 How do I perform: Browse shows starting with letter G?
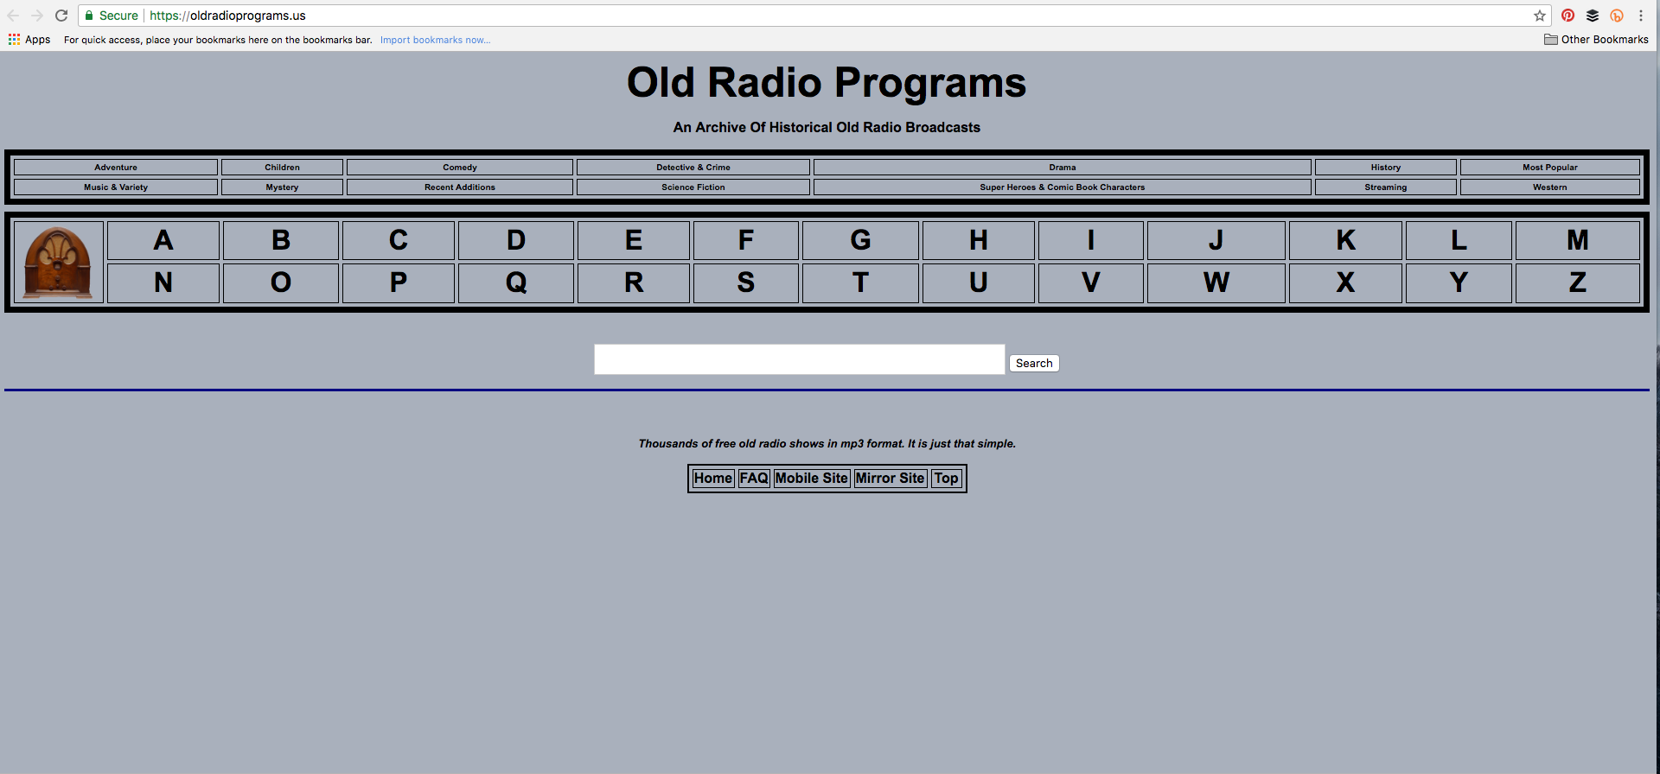coord(860,240)
